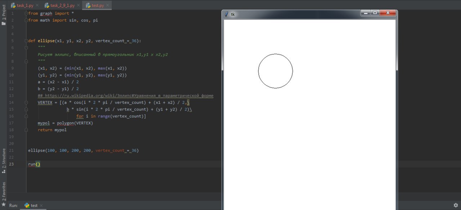Open Run panel settings gear
The image size is (461, 210).
[x=456, y=205]
